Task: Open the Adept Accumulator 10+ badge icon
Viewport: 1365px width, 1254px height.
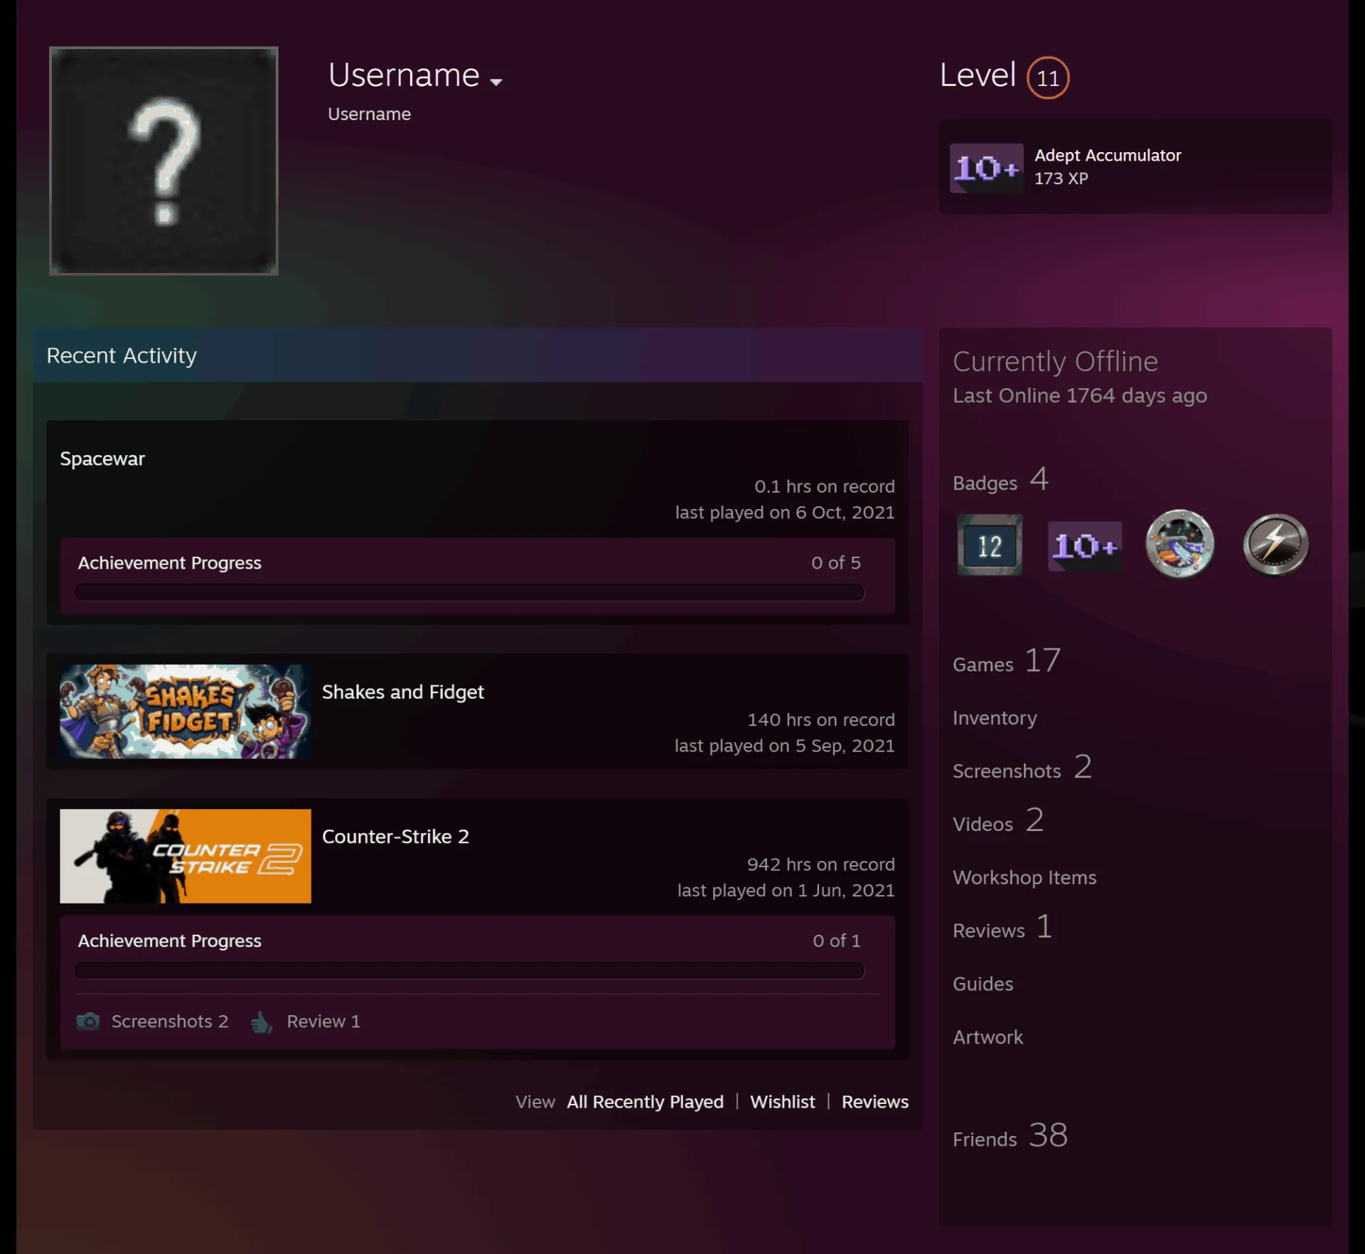Action: click(x=986, y=168)
